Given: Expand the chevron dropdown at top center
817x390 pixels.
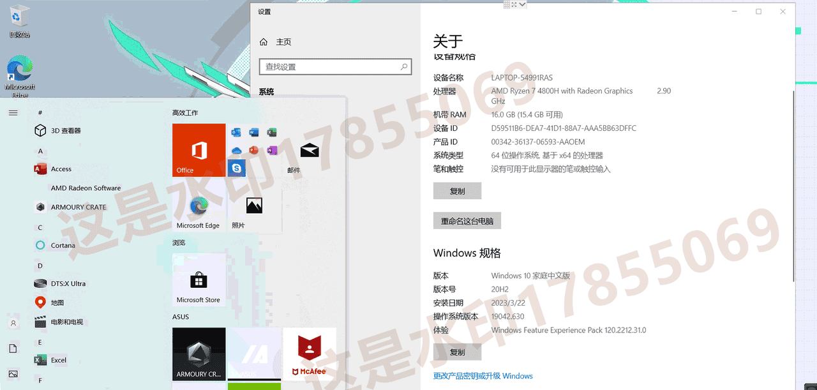Looking at the screenshot, I should pyautogui.click(x=523, y=4).
